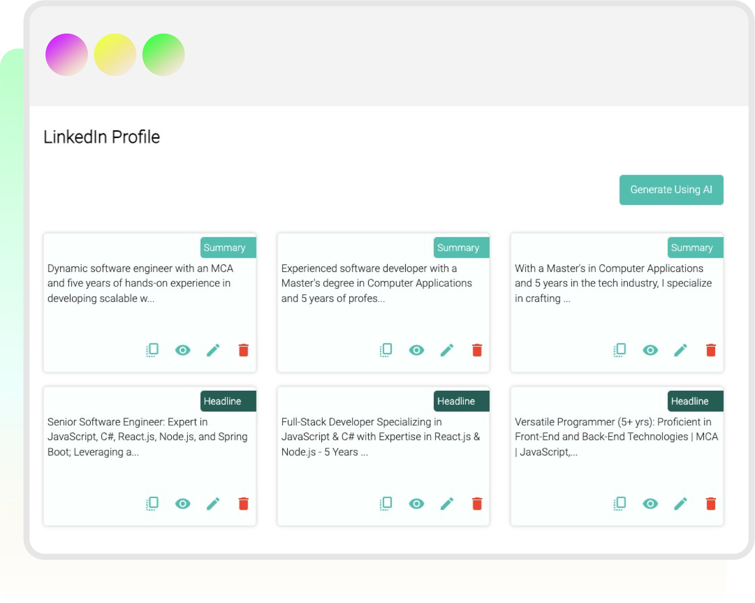Screen dimensions: 755x603
Task: Copy the first Summary card text
Action: click(x=153, y=350)
